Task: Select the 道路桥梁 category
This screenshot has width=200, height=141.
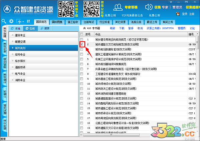Action: [x=44, y=67]
